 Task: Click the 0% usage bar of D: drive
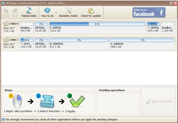point(79,40)
